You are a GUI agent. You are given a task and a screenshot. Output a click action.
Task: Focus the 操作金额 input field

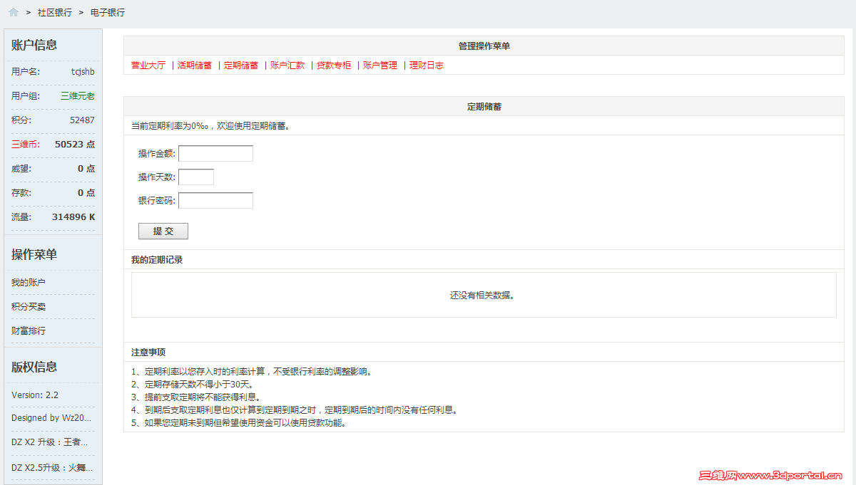pos(215,153)
